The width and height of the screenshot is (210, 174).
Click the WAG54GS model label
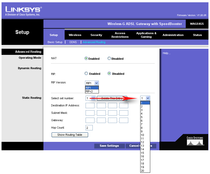click(197, 24)
